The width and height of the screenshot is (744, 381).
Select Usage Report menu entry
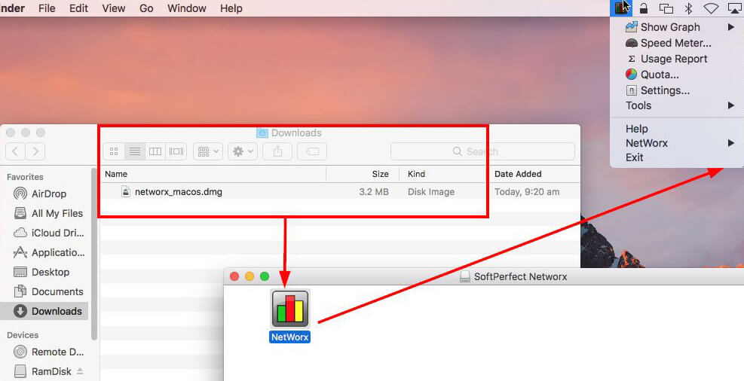pos(678,59)
